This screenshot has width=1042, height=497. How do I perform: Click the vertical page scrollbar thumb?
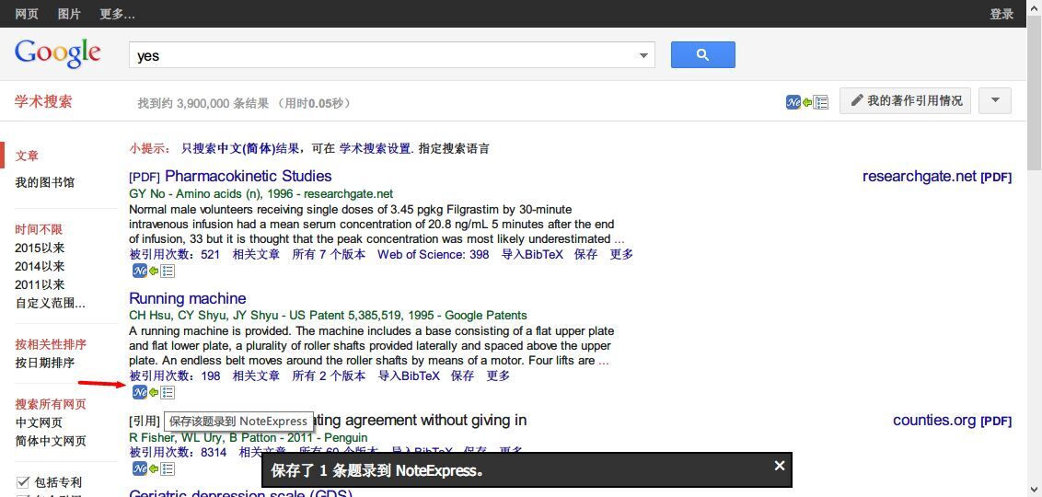click(x=1034, y=91)
